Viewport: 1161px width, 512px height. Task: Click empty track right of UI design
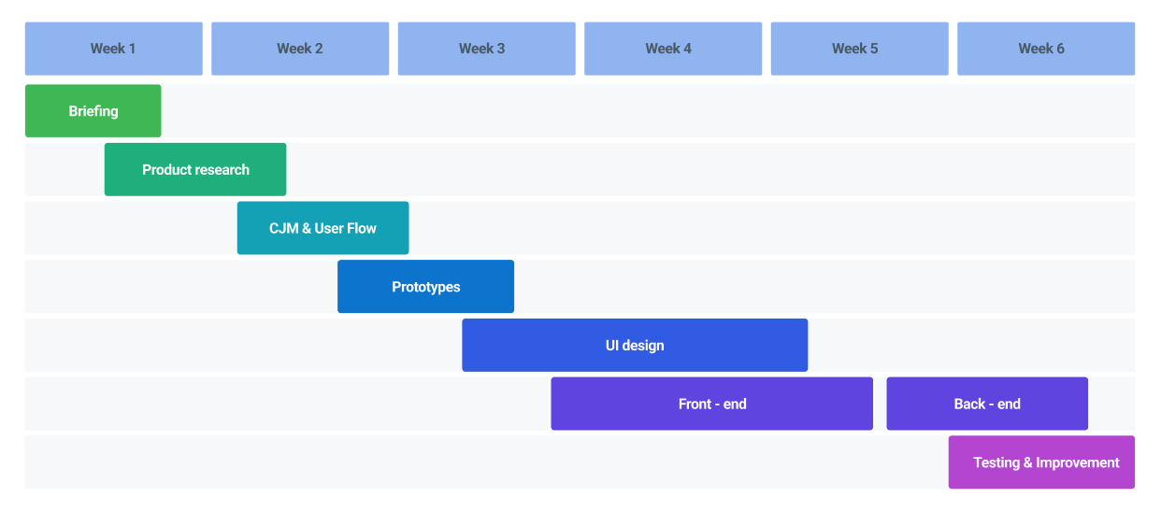click(x=972, y=345)
